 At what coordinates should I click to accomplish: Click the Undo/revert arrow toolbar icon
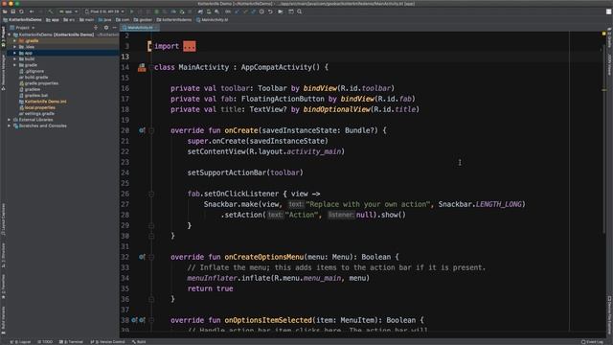click(270, 11)
